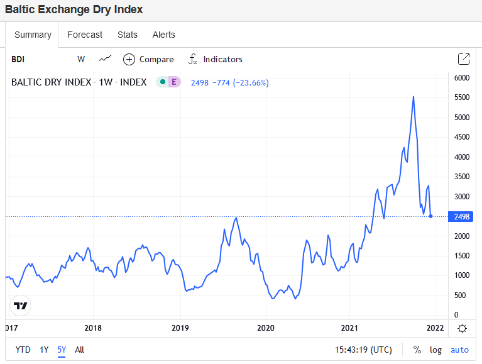Click the 2498 −774 (−23.66%) values
The image size is (482, 364).
click(229, 83)
